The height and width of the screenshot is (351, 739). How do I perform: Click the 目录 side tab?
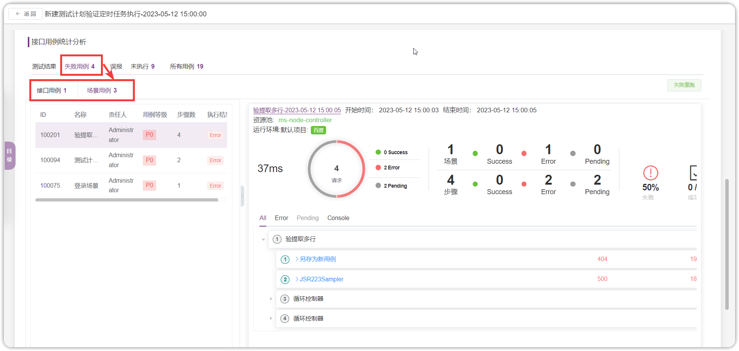pyautogui.click(x=10, y=155)
